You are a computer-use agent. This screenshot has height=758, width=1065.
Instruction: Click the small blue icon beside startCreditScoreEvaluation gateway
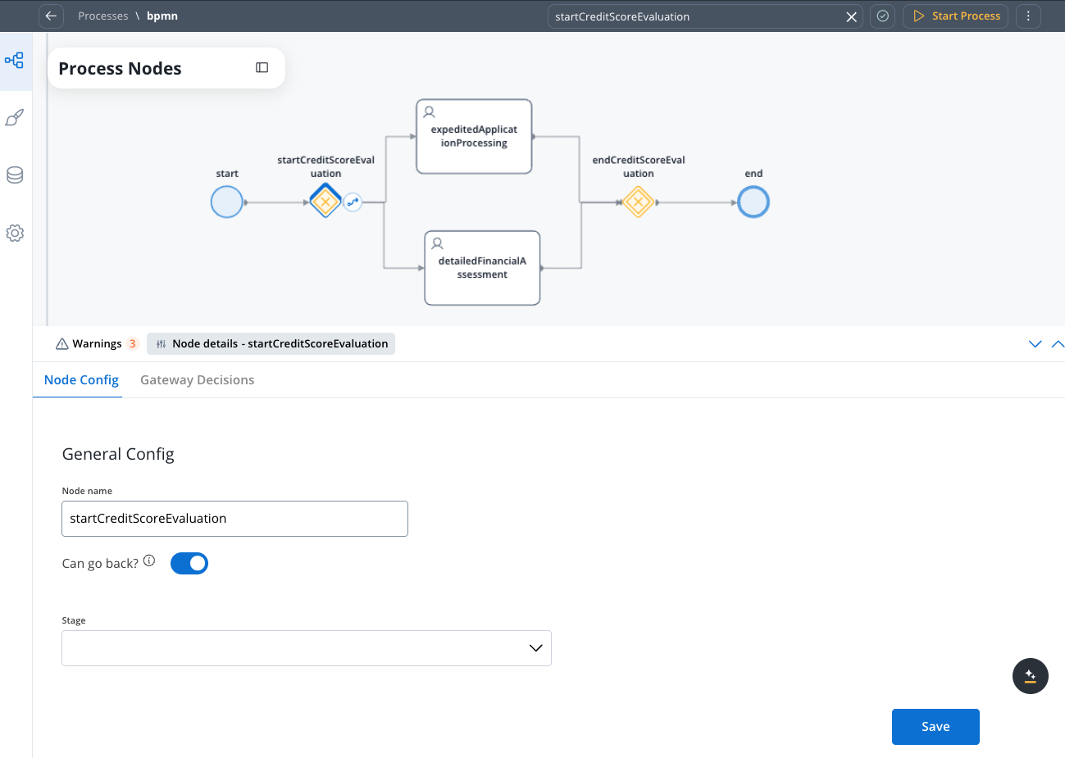coord(353,201)
